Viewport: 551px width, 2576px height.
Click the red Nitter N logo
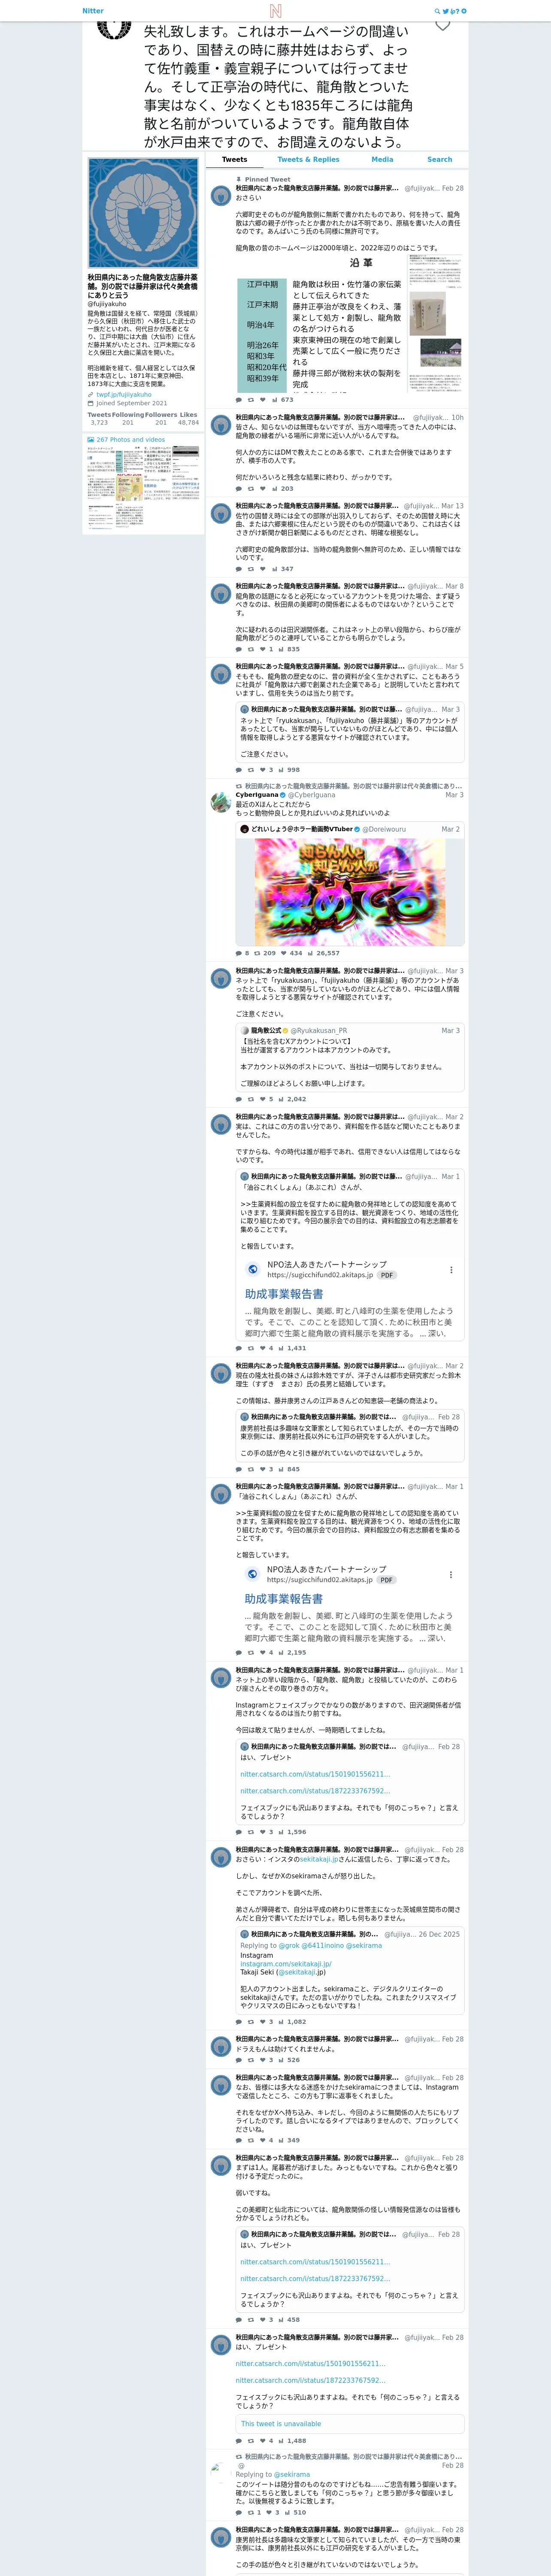click(x=275, y=11)
